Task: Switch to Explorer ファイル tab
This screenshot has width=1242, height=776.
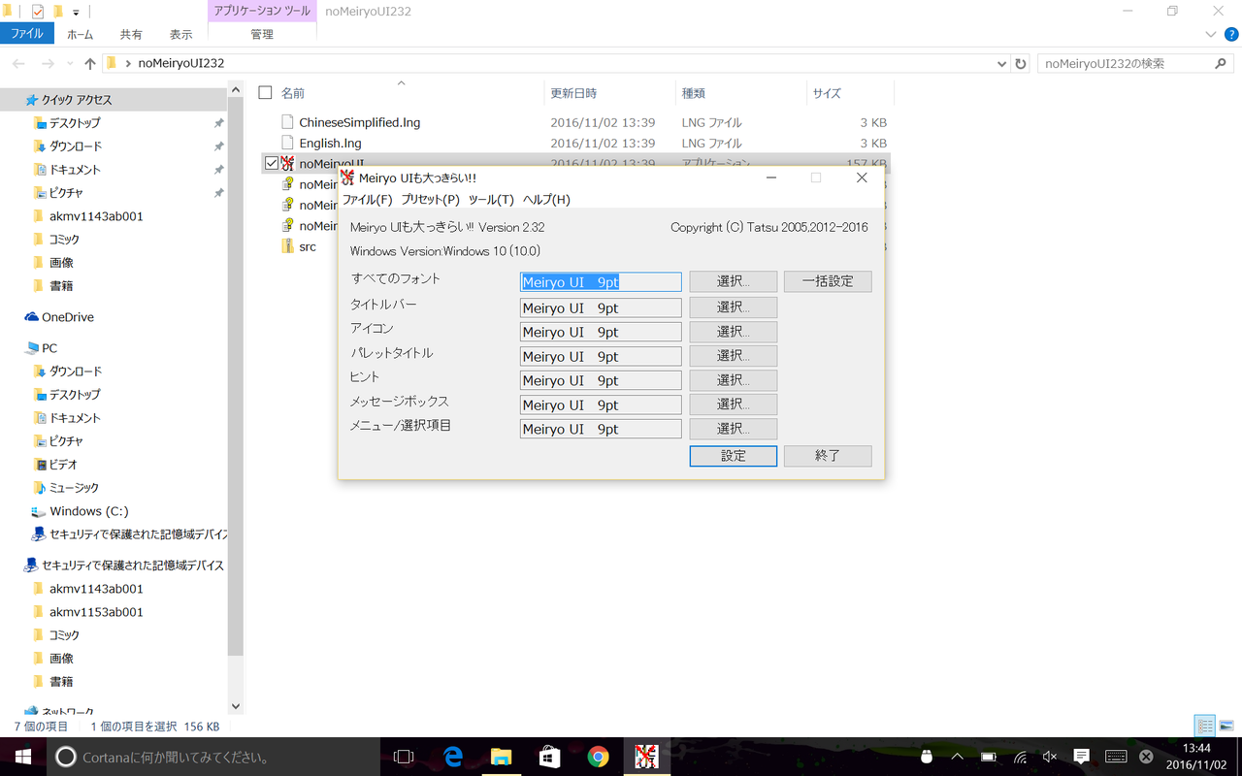Action: click(26, 34)
